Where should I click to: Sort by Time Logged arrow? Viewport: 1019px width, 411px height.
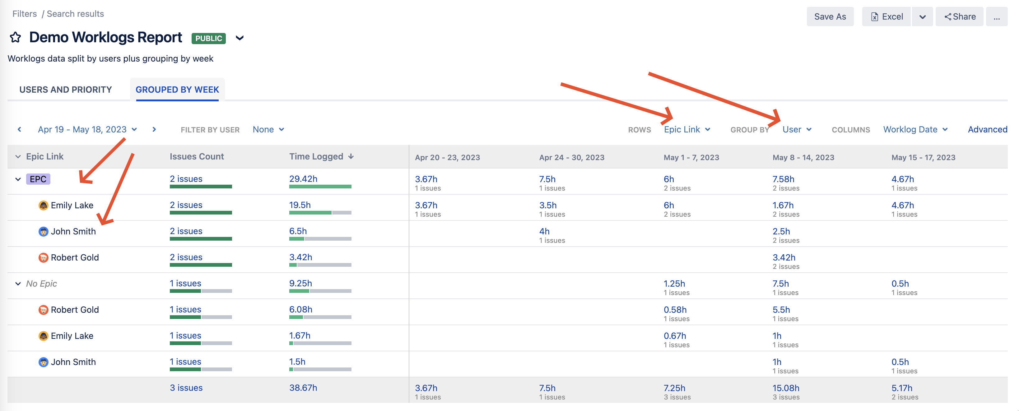[351, 156]
